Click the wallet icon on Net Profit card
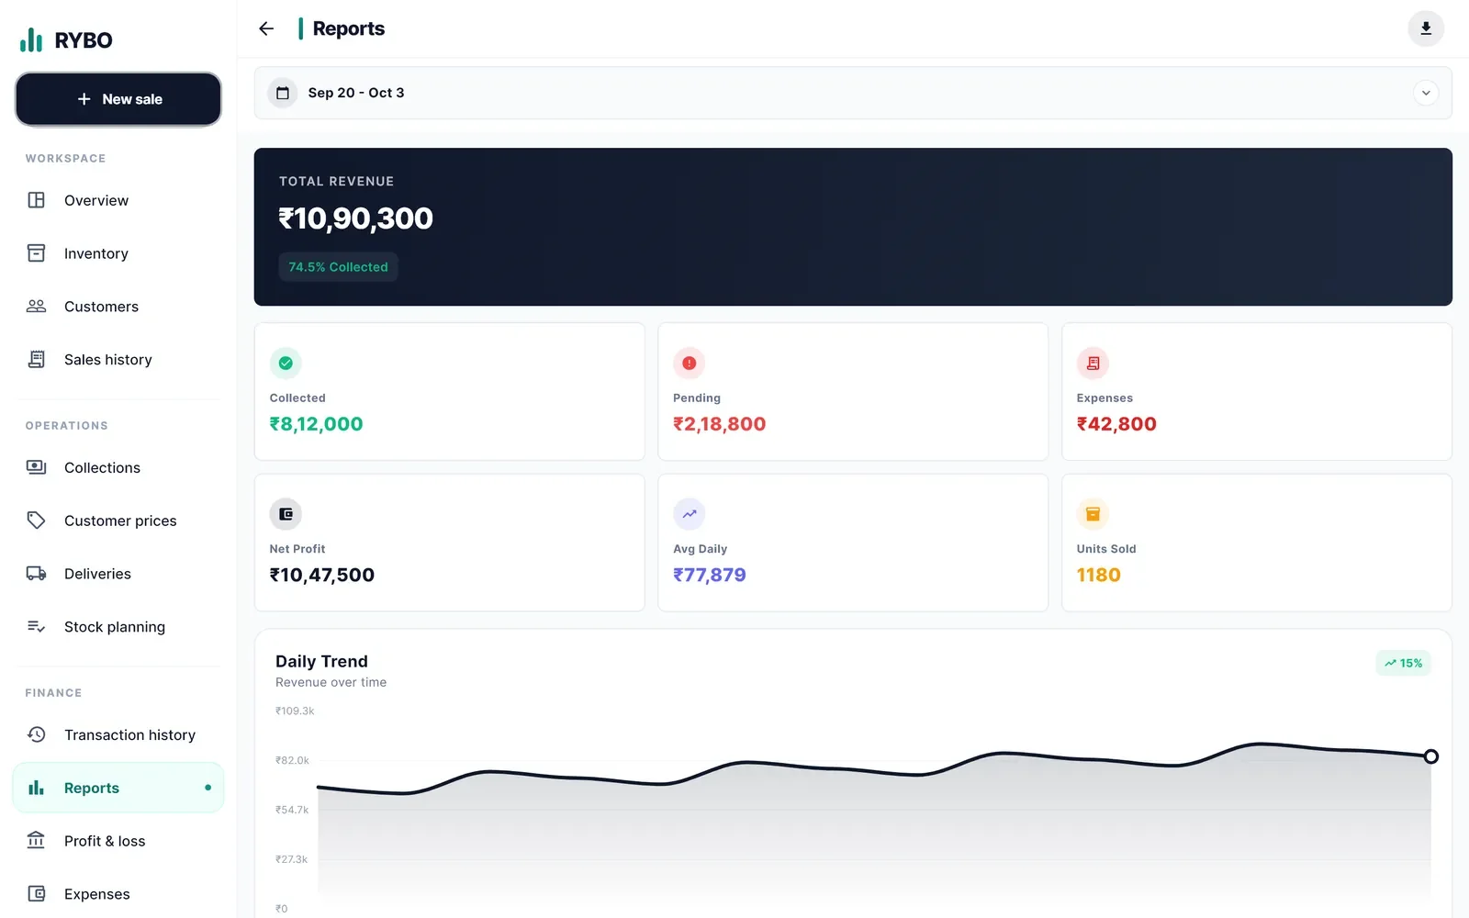This screenshot has width=1469, height=918. (x=286, y=514)
